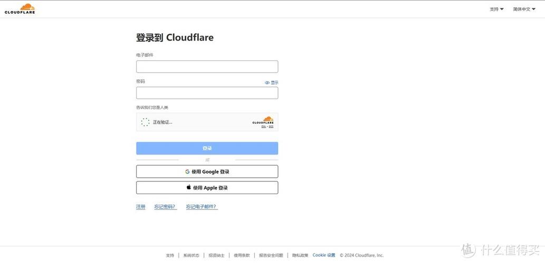The width and height of the screenshot is (545, 263).
Task: Open the 忘记密码? link
Action: tap(166, 207)
